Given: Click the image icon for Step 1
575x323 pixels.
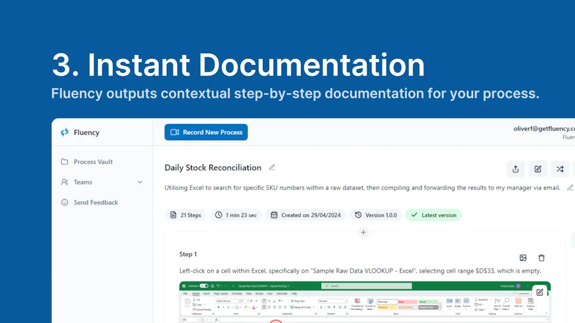Looking at the screenshot, I should tap(523, 257).
